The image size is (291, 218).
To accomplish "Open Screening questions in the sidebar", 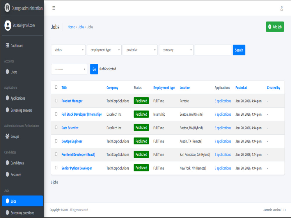I will (22, 213).
